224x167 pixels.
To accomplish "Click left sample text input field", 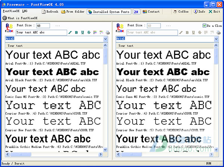I will click(41, 33).
